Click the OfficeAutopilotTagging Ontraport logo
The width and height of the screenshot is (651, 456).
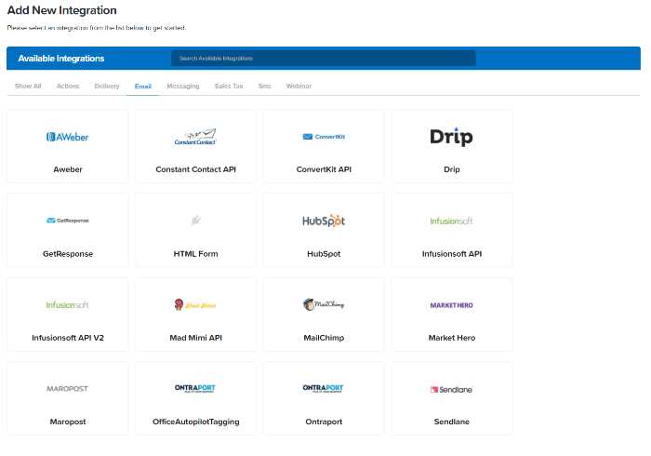(195, 388)
